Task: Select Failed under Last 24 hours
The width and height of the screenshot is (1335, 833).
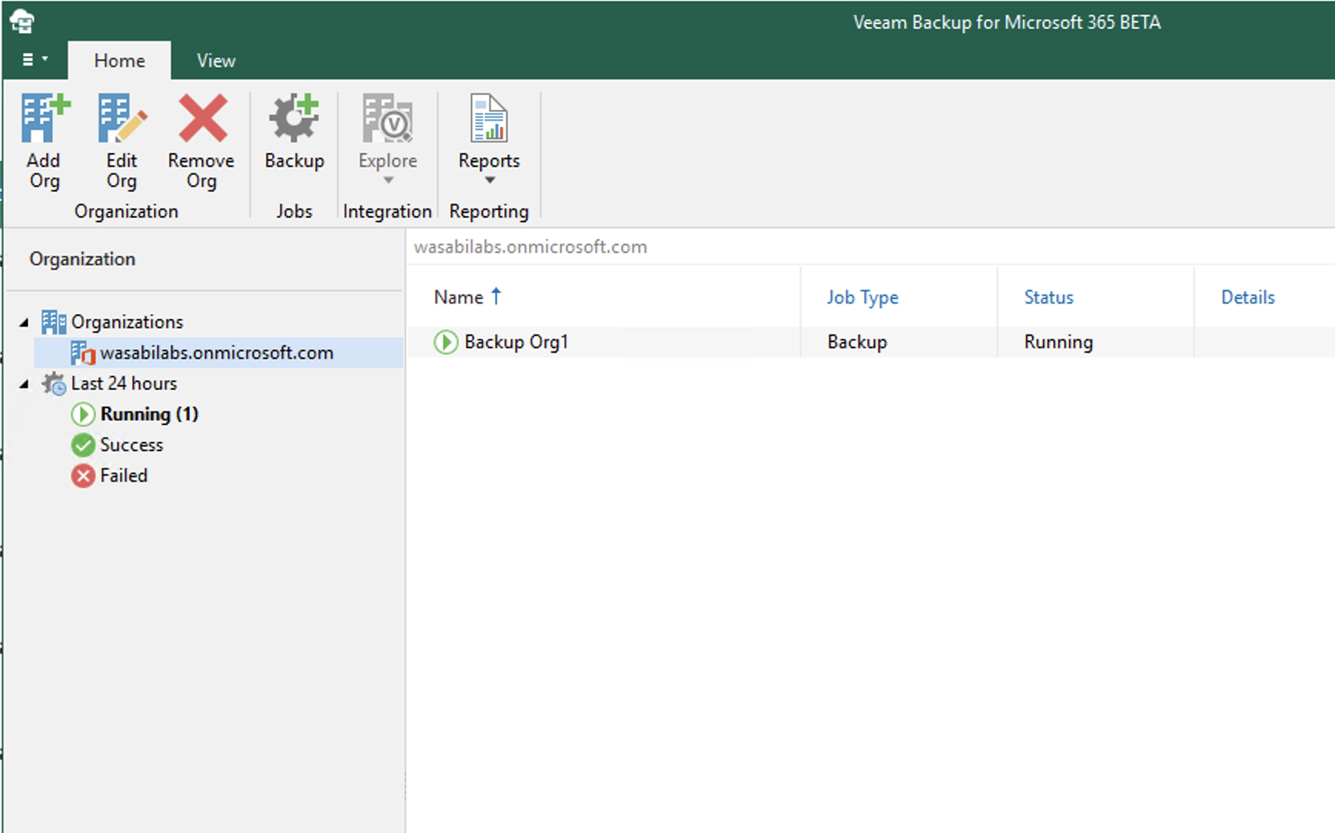Action: pos(124,476)
